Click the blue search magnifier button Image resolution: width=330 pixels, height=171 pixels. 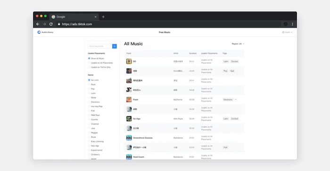tap(115, 46)
